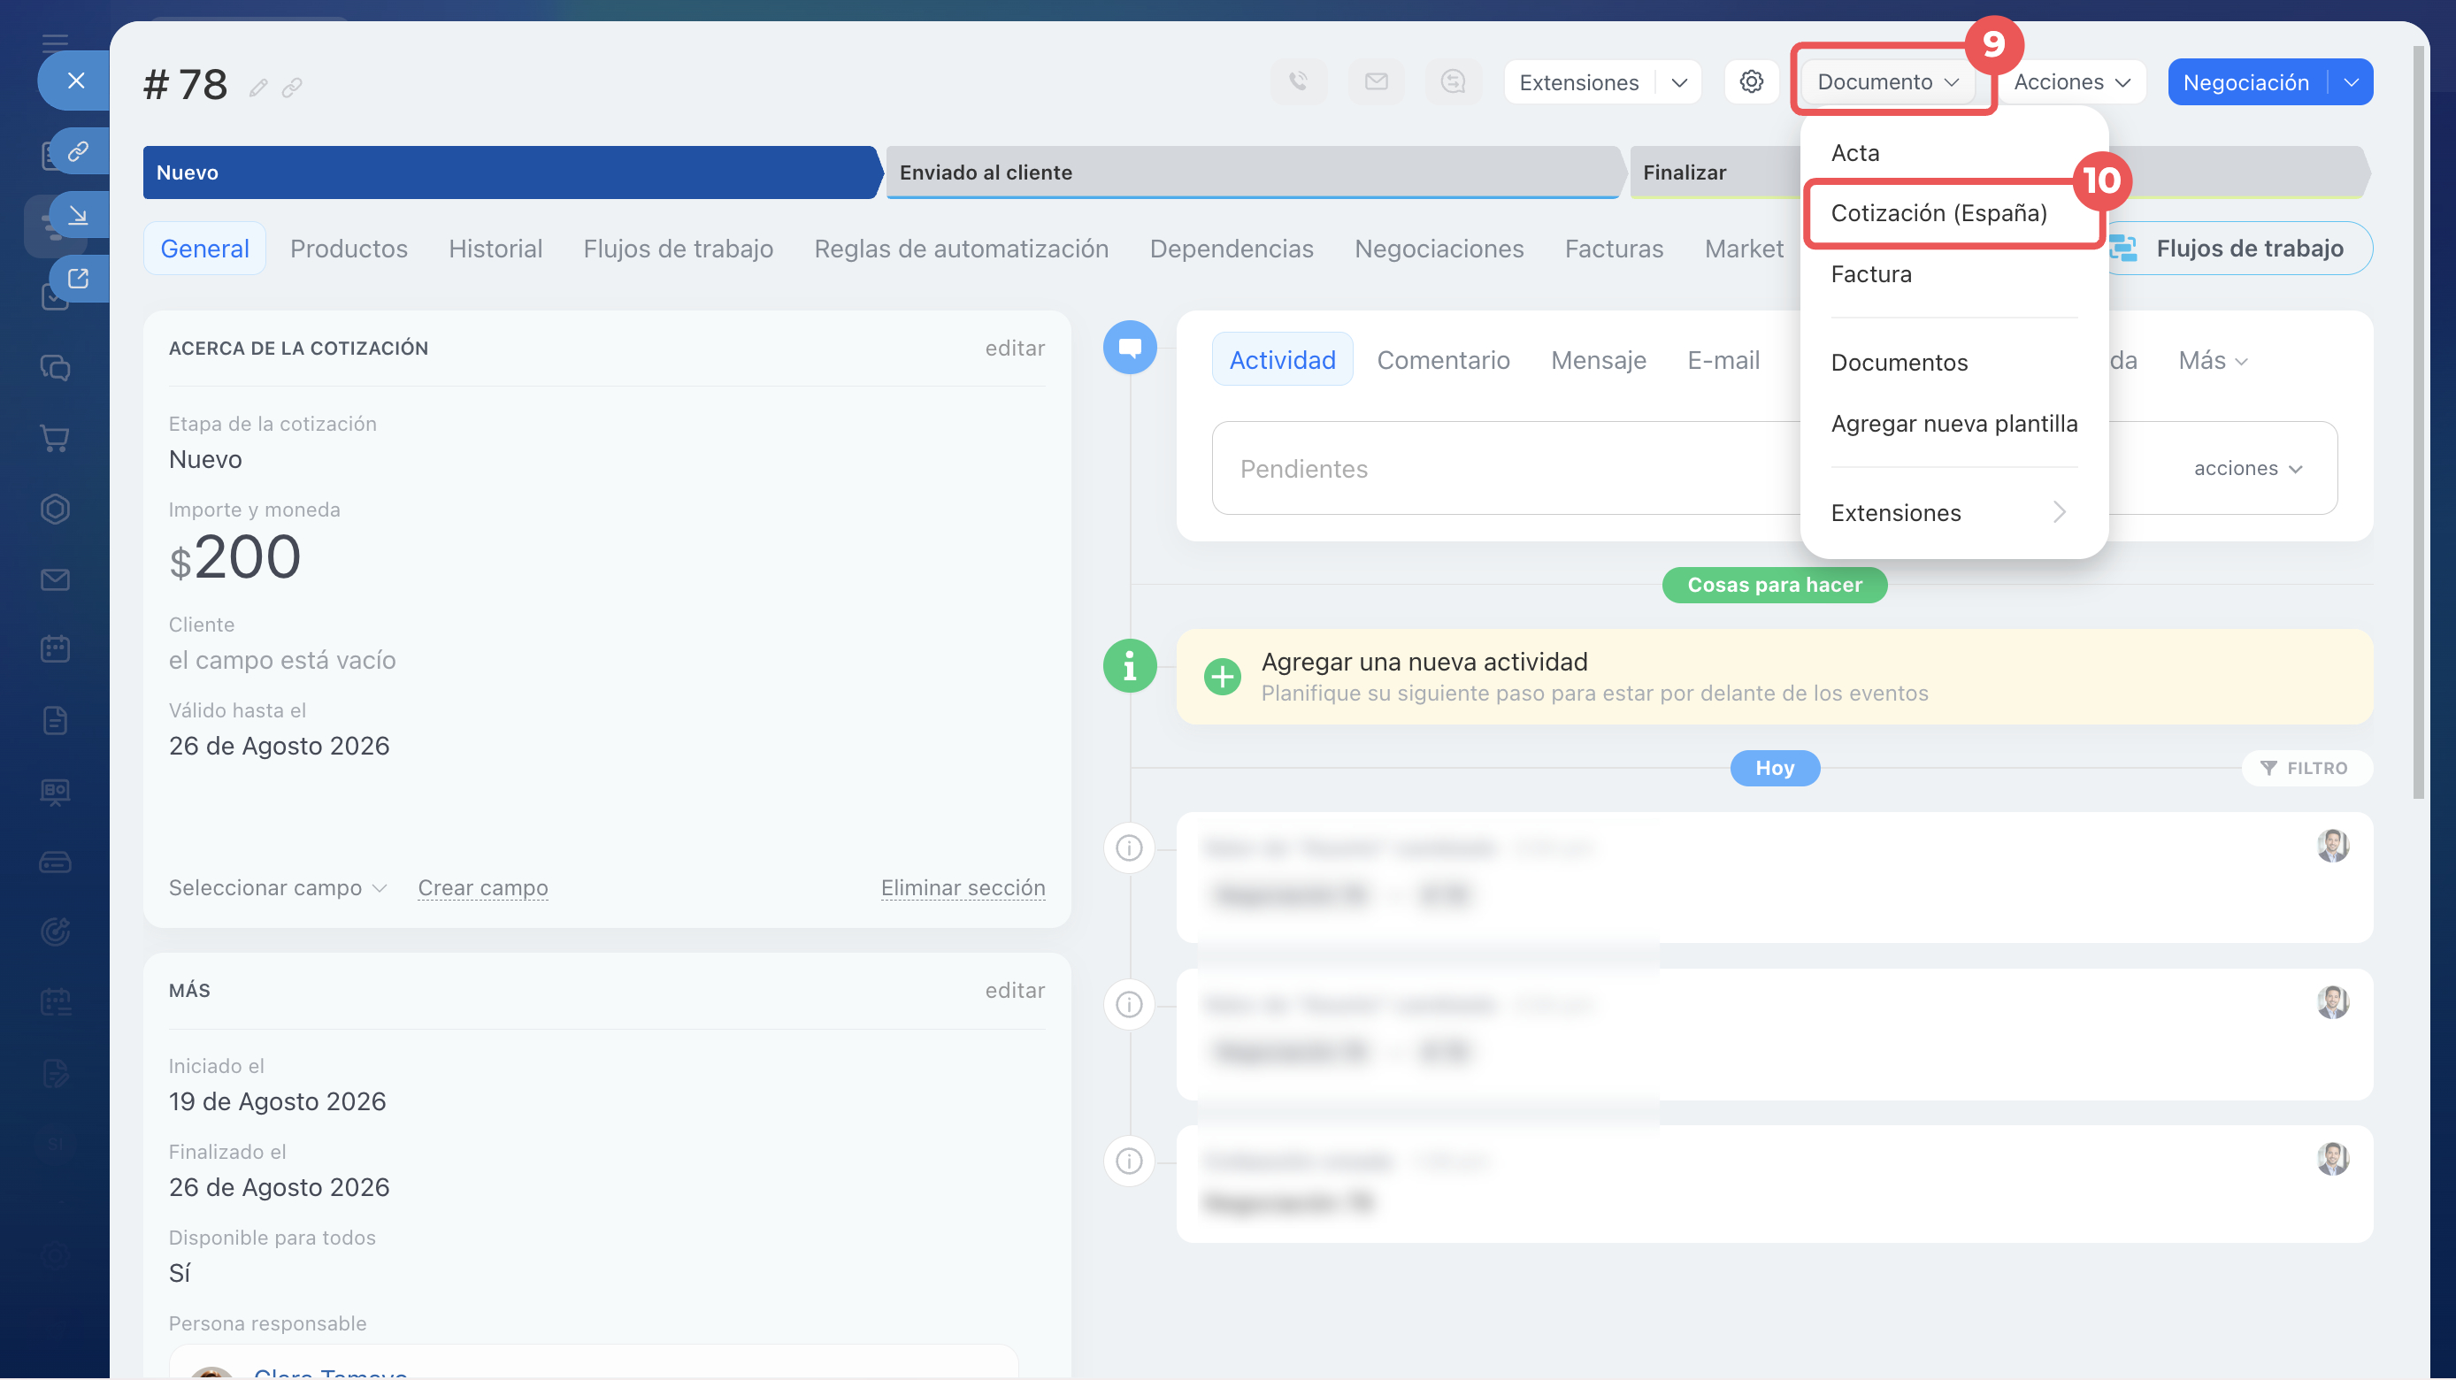Viewport: 2456px width, 1380px height.
Task: Go to the Dependencias tab
Action: (1232, 248)
